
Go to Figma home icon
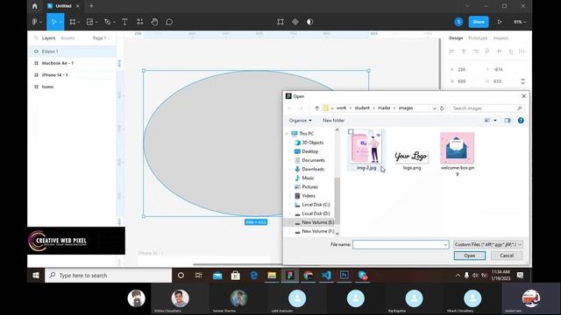[35, 6]
